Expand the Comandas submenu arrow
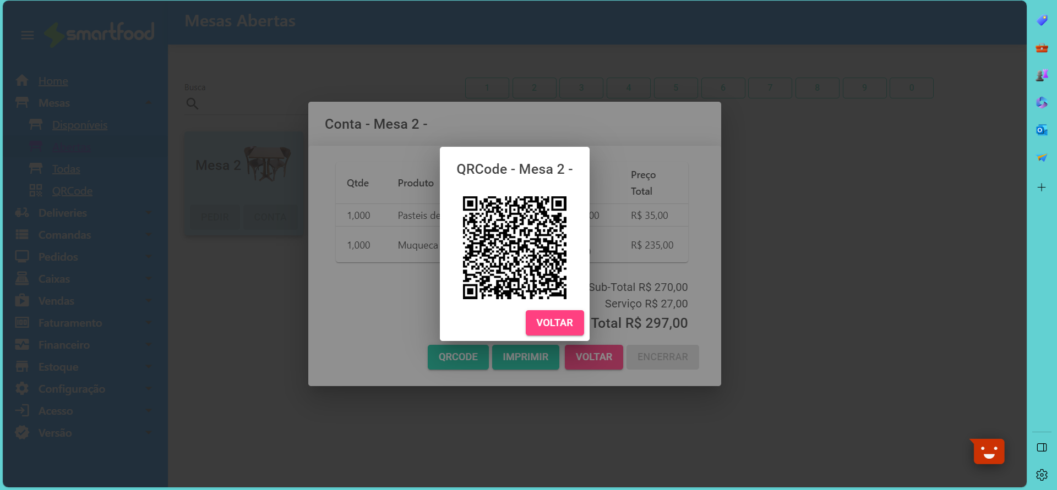 pyautogui.click(x=148, y=235)
